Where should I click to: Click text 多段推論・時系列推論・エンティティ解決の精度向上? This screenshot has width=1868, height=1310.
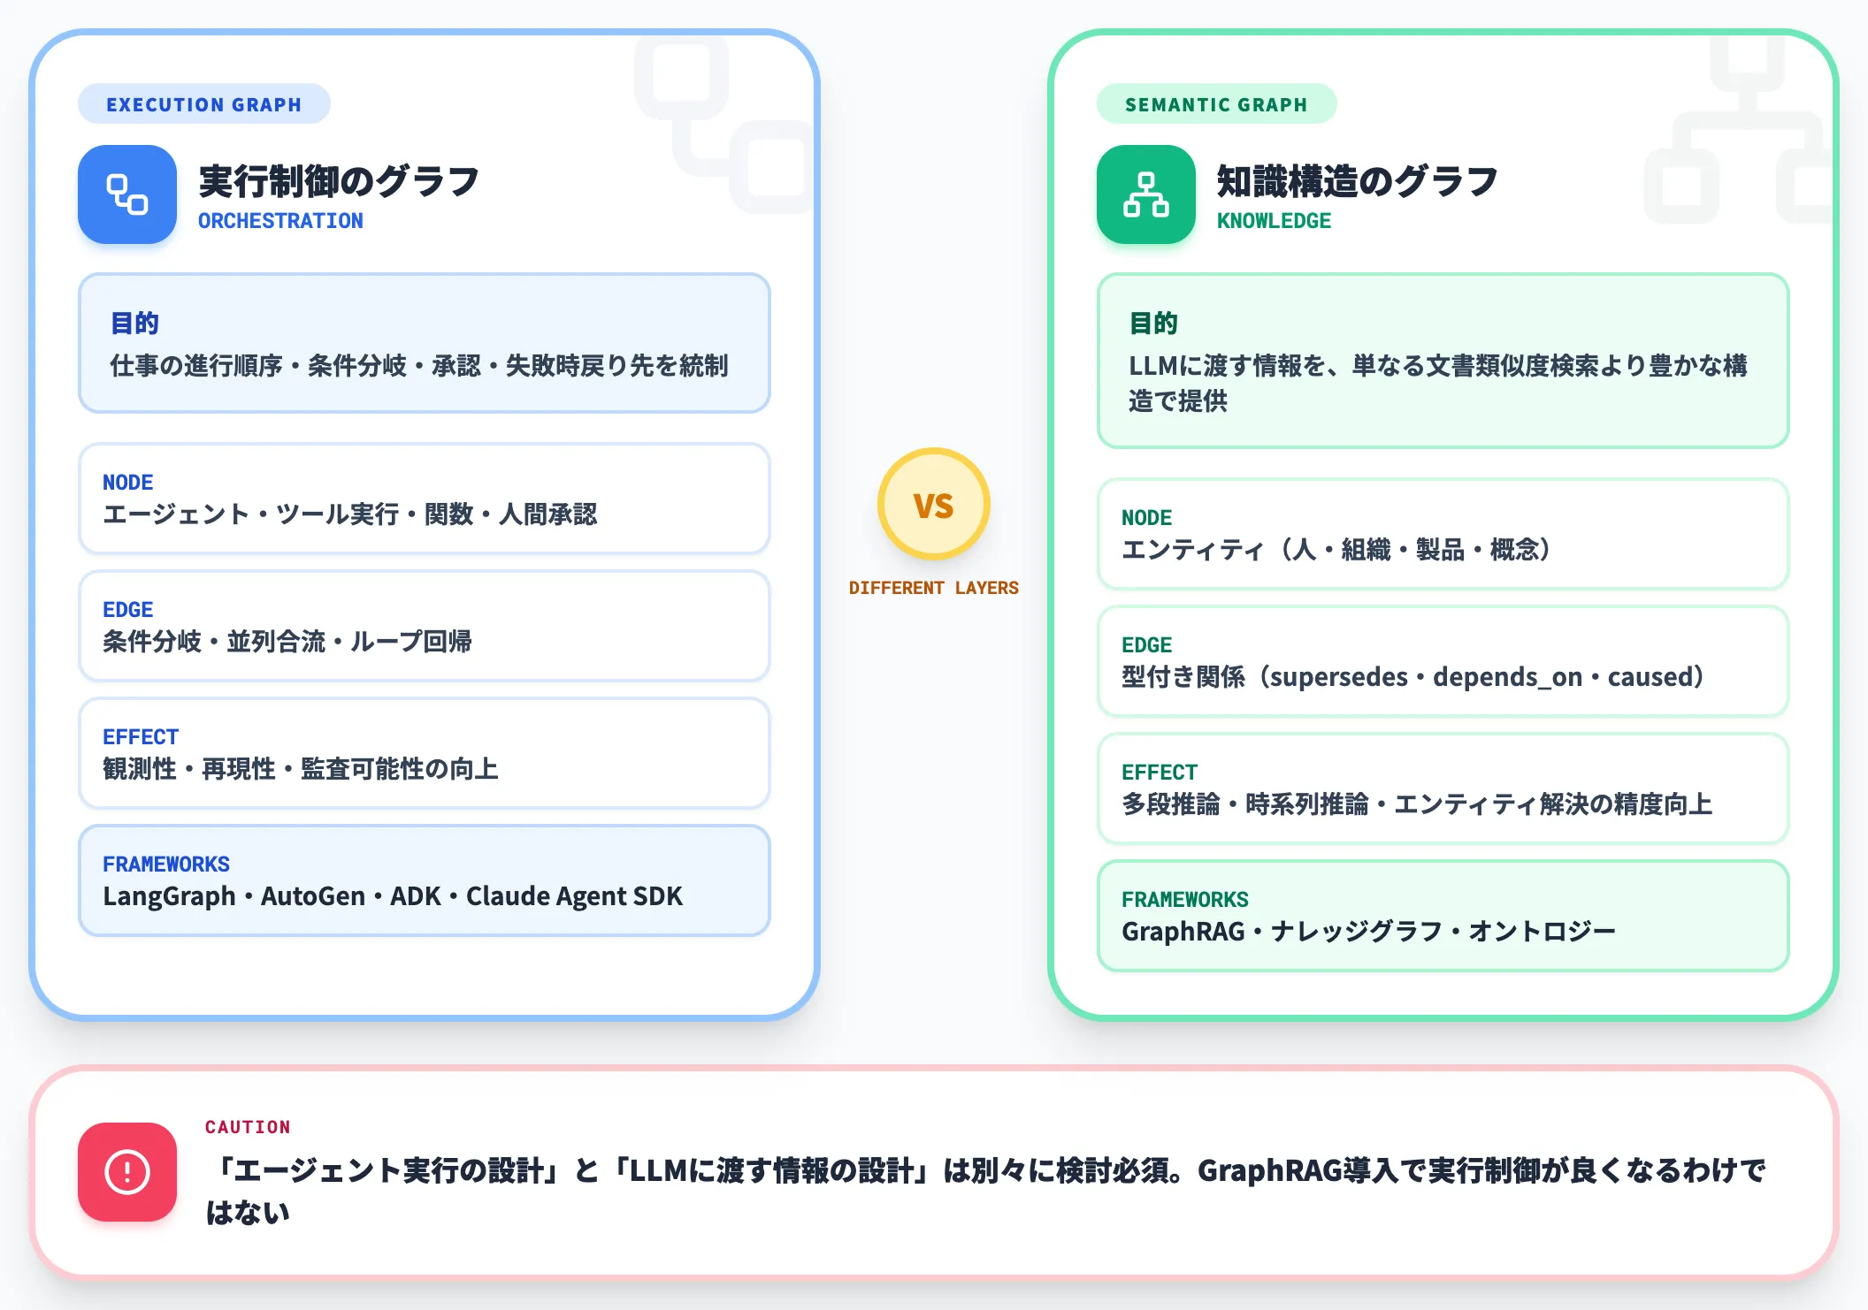pos(1417,804)
